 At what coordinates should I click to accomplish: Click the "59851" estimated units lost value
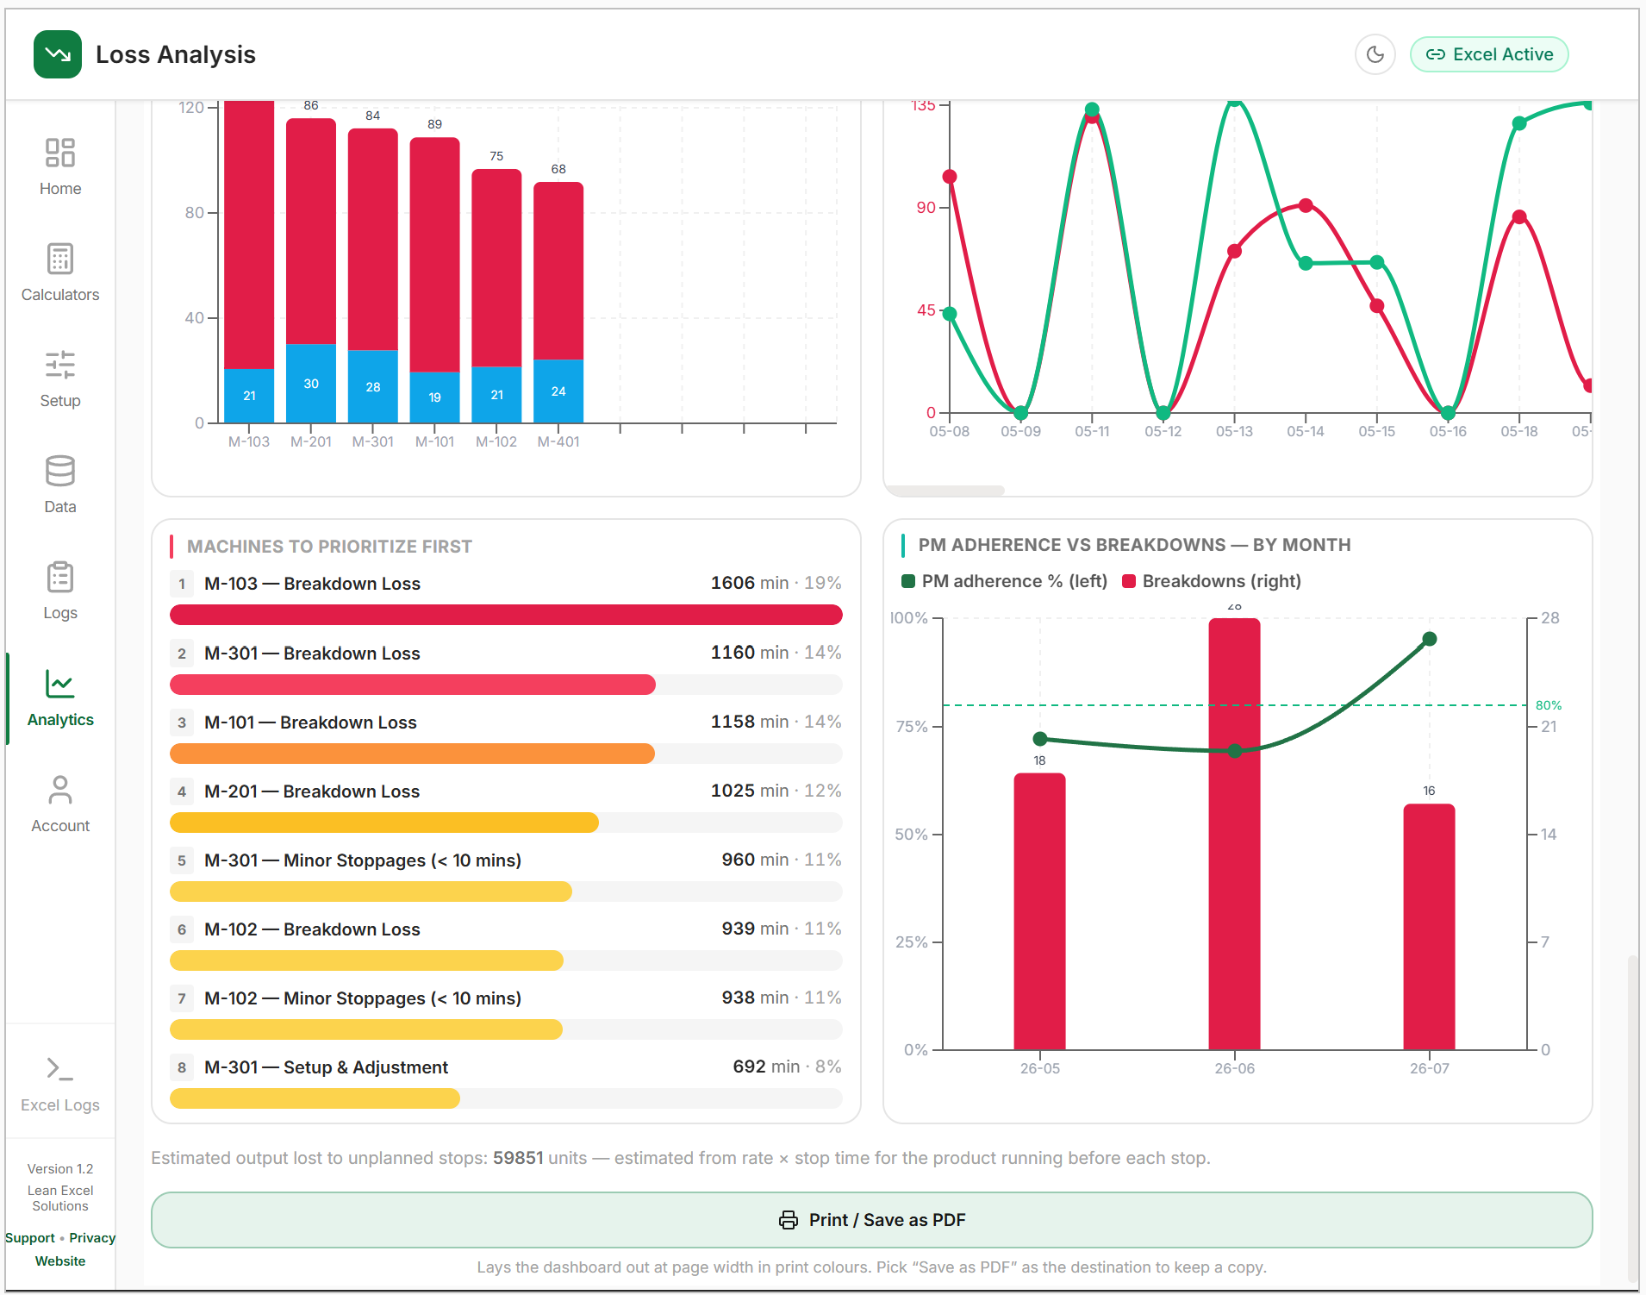518,1158
